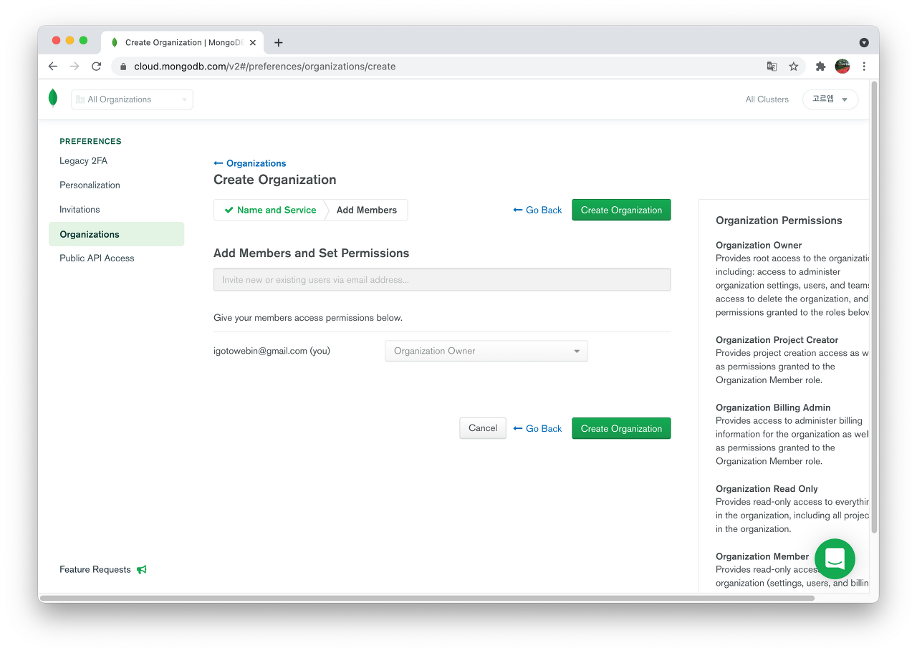This screenshot has width=917, height=653.
Task: Open Personalization preferences
Action: click(x=90, y=185)
